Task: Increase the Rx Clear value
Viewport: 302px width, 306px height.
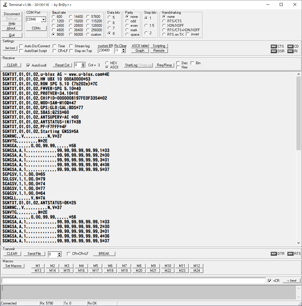Action: tap(123, 49)
